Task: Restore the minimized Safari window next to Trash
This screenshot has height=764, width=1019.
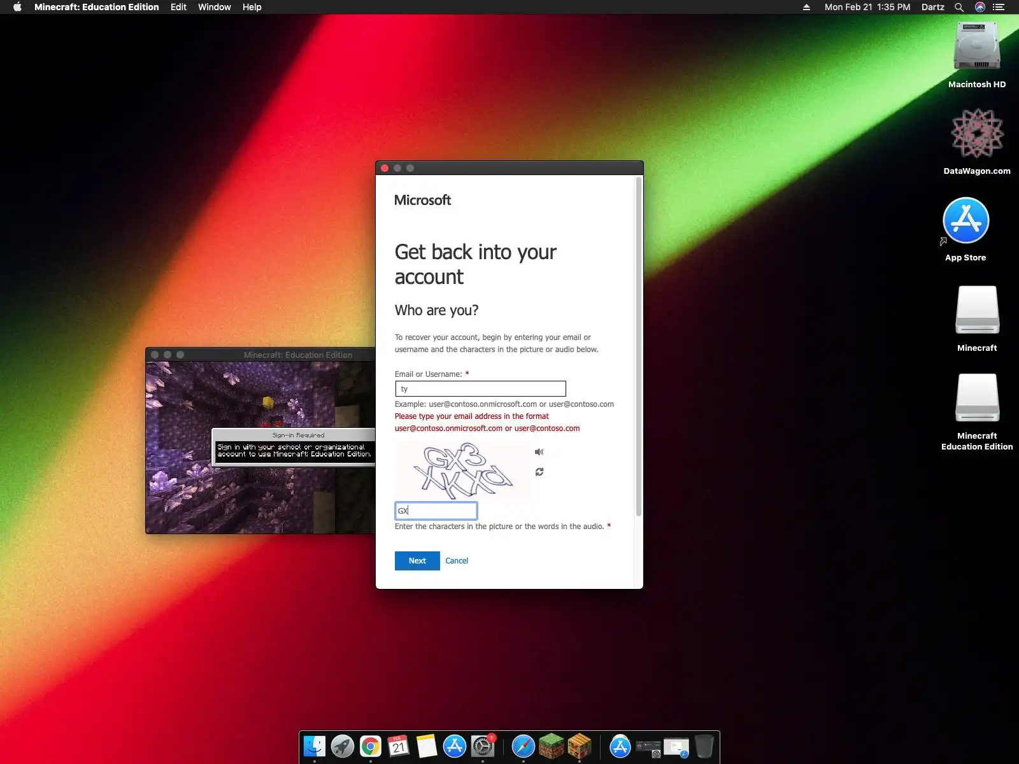Action: [676, 747]
